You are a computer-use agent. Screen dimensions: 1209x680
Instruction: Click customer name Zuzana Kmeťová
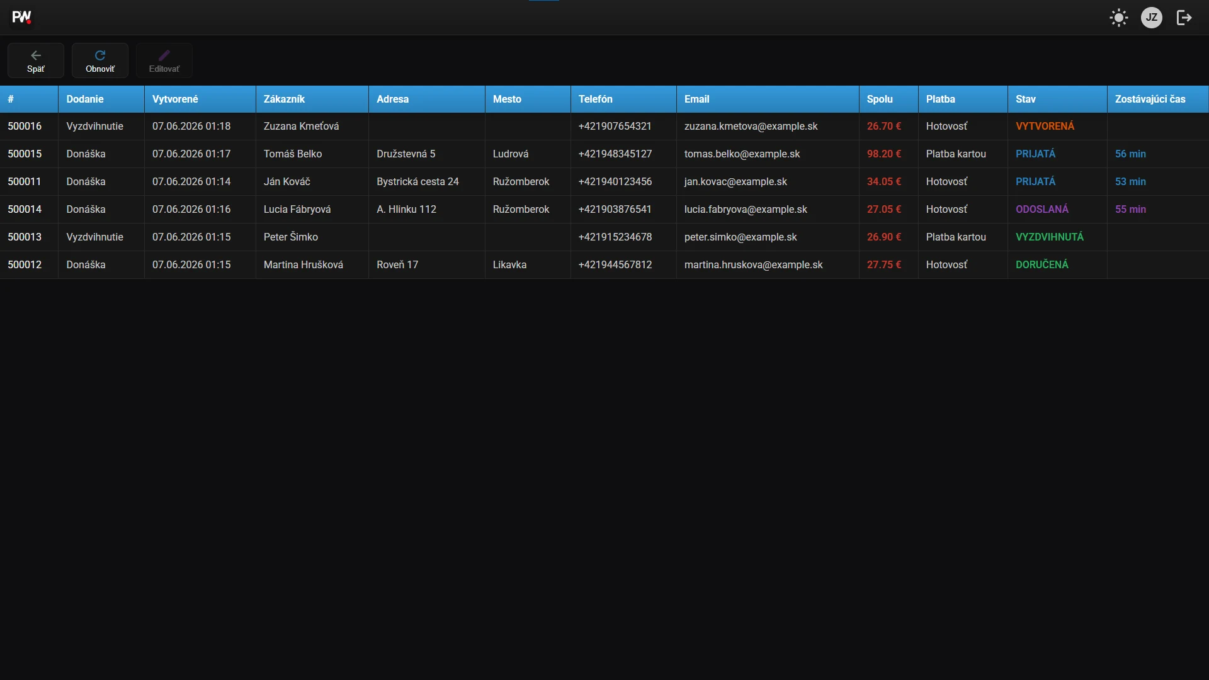301,126
